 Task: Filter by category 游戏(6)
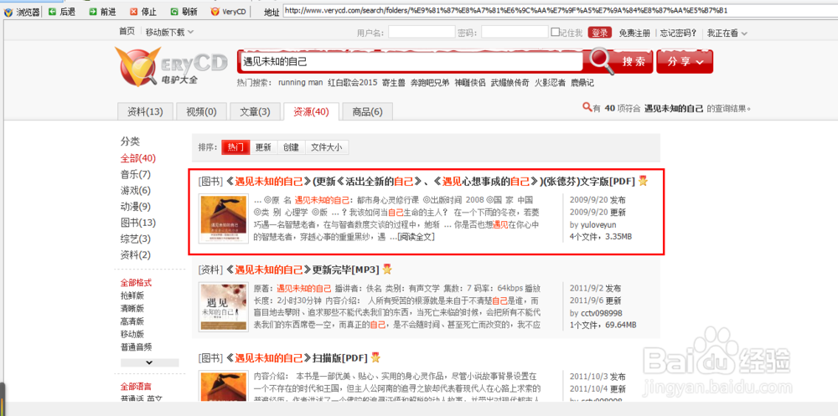(x=136, y=190)
